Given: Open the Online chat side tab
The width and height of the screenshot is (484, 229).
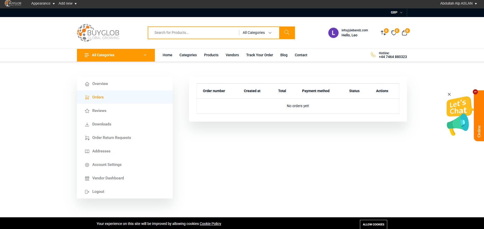Looking at the screenshot, I should [479, 116].
